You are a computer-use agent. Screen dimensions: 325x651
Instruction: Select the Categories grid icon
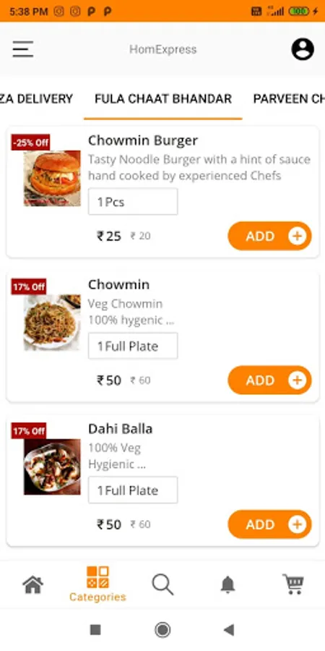click(97, 577)
